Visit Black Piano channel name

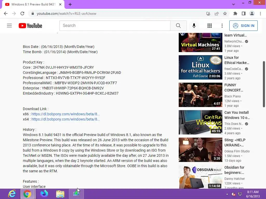pyautogui.click(x=232, y=96)
